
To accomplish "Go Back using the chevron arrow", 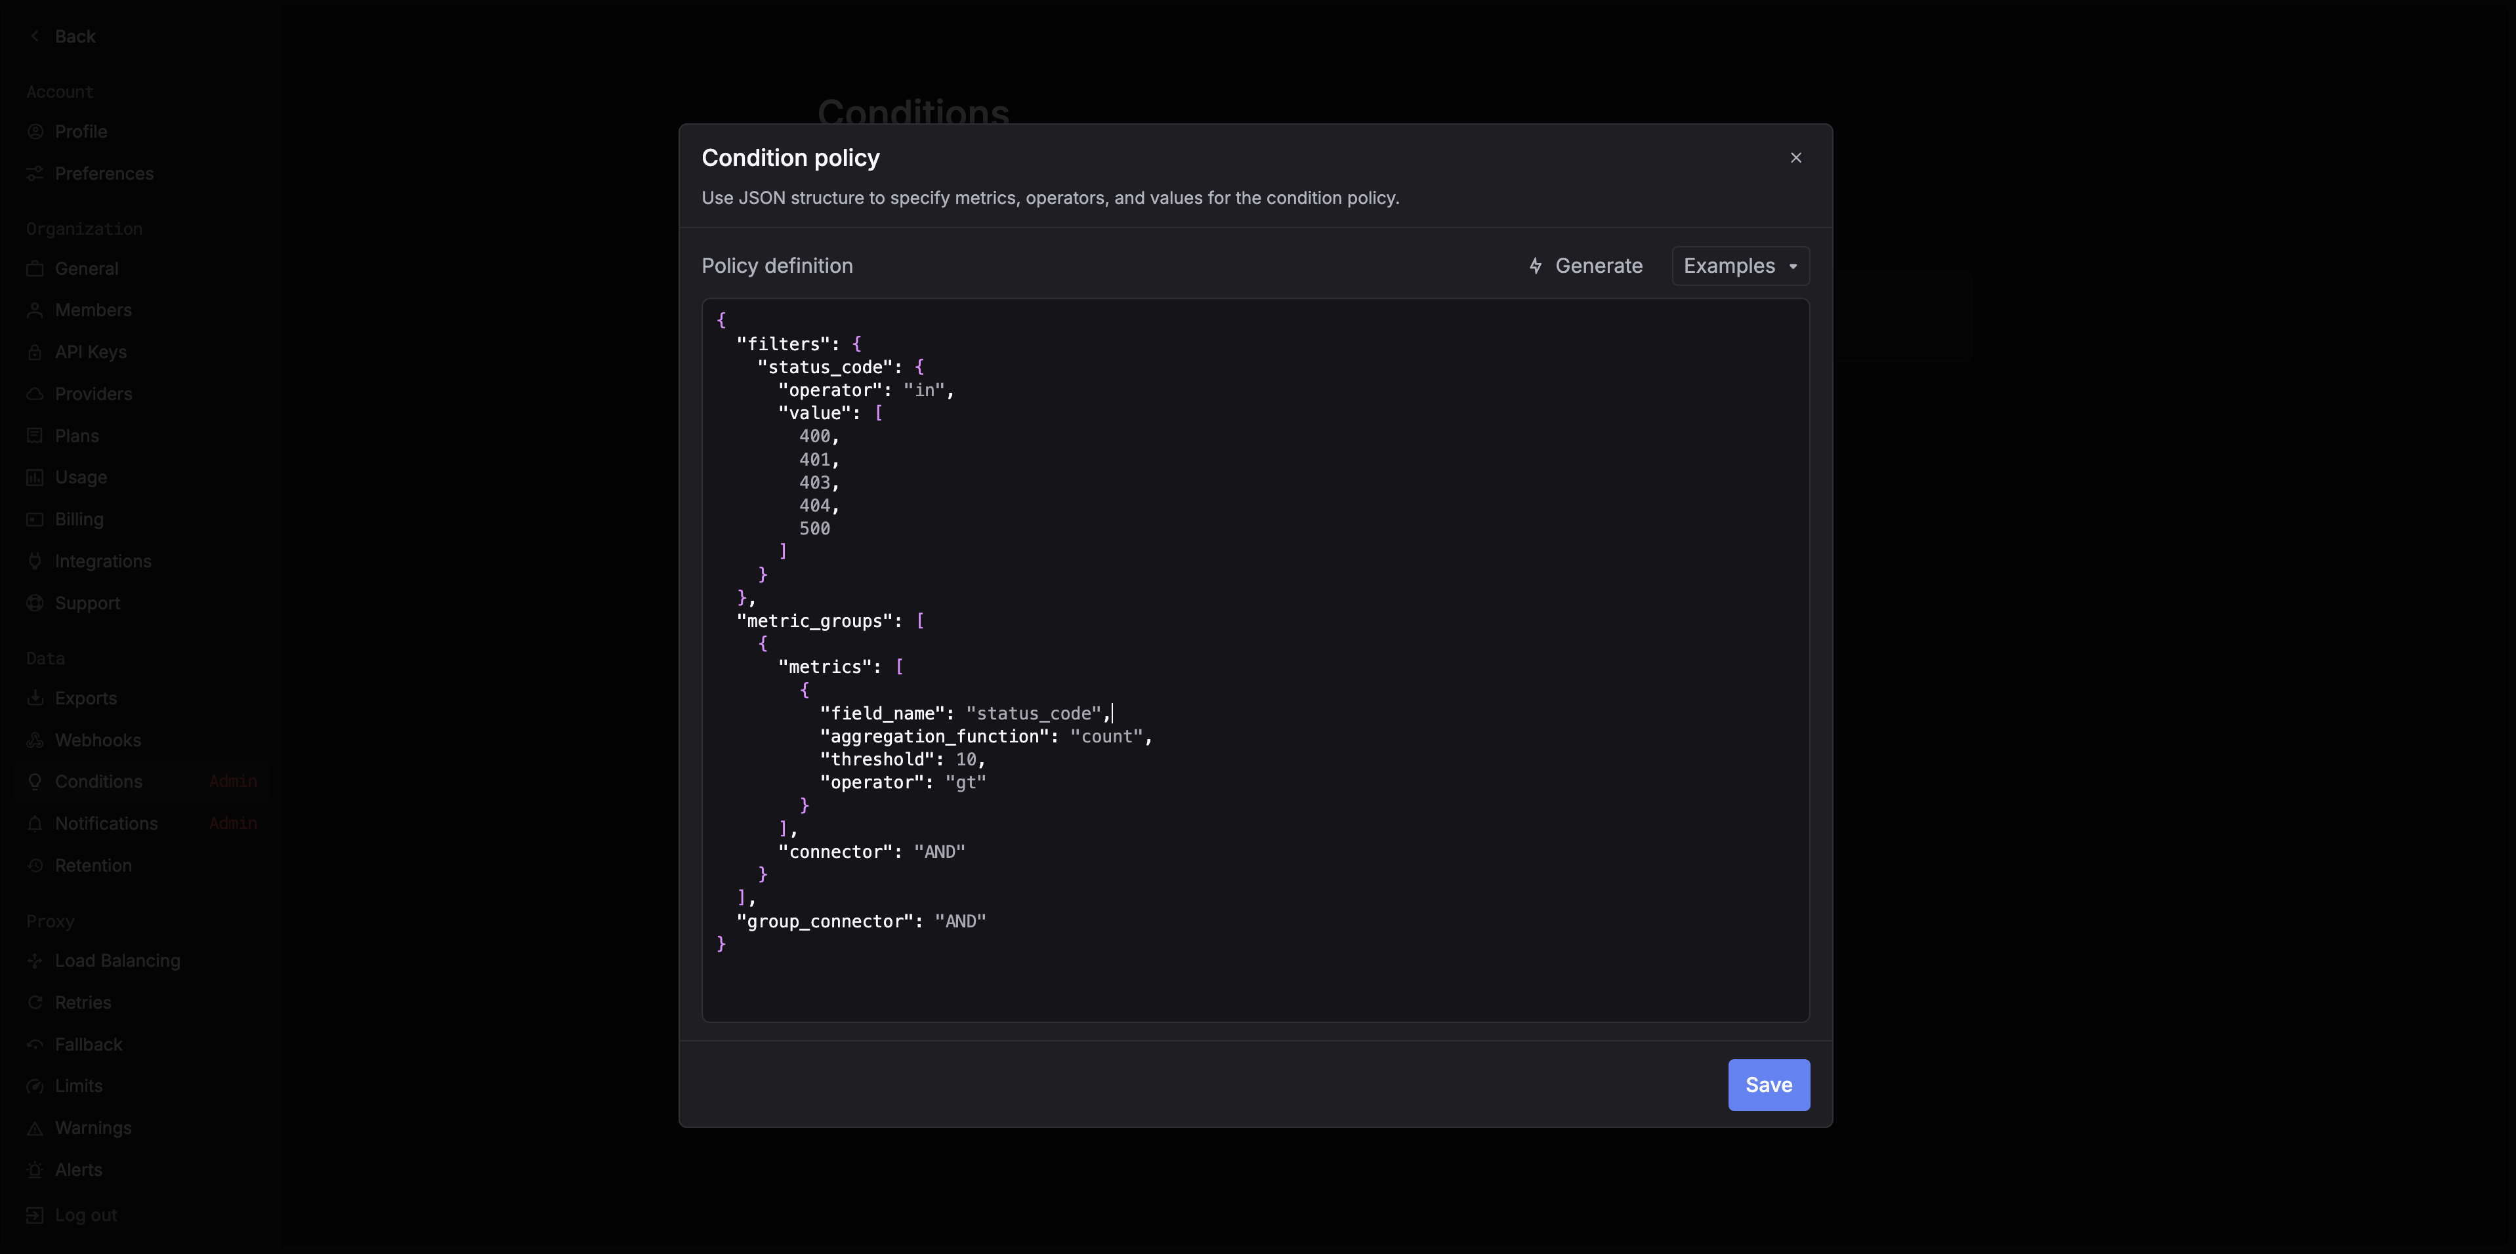I will coord(35,36).
